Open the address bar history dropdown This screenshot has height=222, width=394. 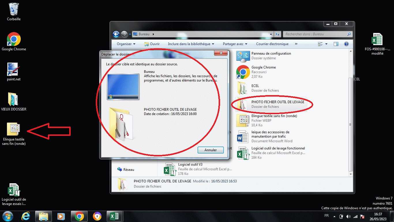coord(271,34)
